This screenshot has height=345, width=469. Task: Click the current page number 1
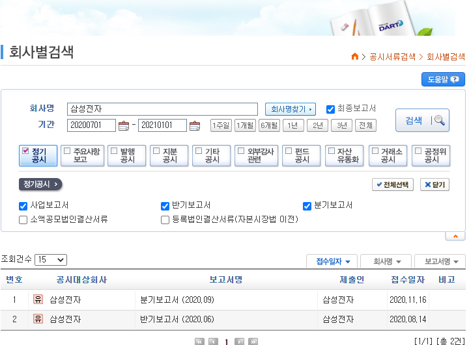click(227, 342)
